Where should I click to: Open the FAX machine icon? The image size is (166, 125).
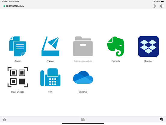[50, 77]
